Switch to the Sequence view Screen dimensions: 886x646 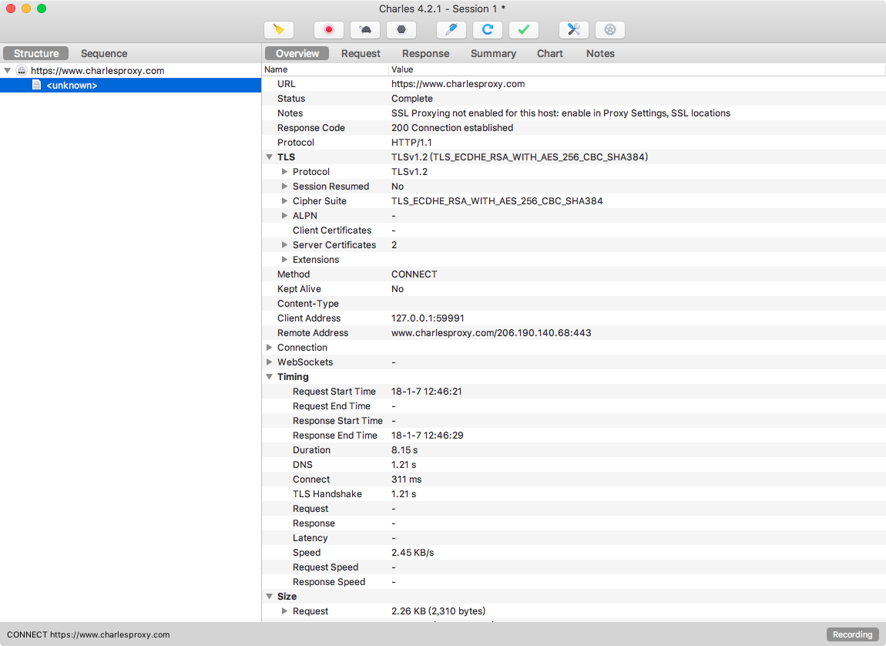click(104, 54)
